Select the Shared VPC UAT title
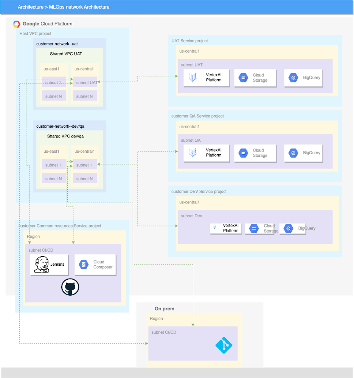Image resolution: width=354 pixels, height=378 pixels. [x=66, y=54]
